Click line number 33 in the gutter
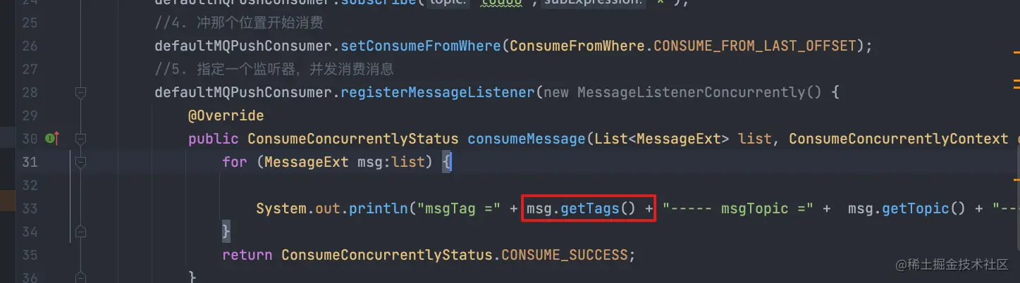This screenshot has width=1020, height=283. pyautogui.click(x=30, y=208)
